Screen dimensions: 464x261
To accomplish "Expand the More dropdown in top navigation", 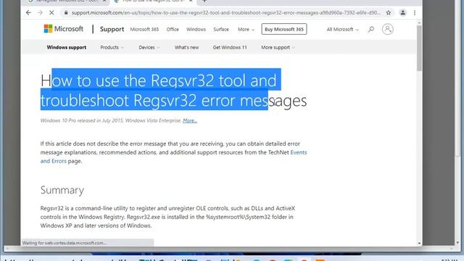I will [246, 29].
